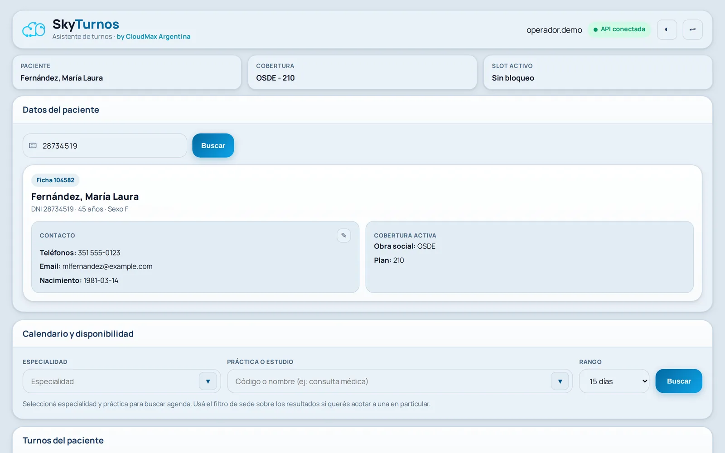Click the DNI 28734519 · 45 años line
This screenshot has width=725, height=453.
pos(80,209)
